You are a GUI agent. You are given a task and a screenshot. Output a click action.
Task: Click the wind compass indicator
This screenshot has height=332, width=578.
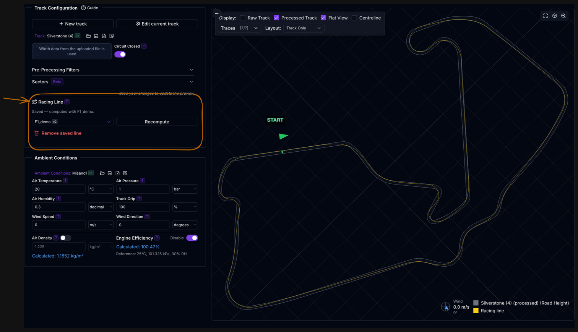pyautogui.click(x=445, y=307)
